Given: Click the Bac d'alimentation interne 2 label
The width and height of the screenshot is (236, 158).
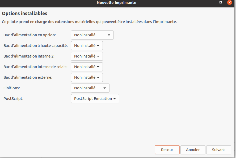Looking at the screenshot, I should (29, 56).
